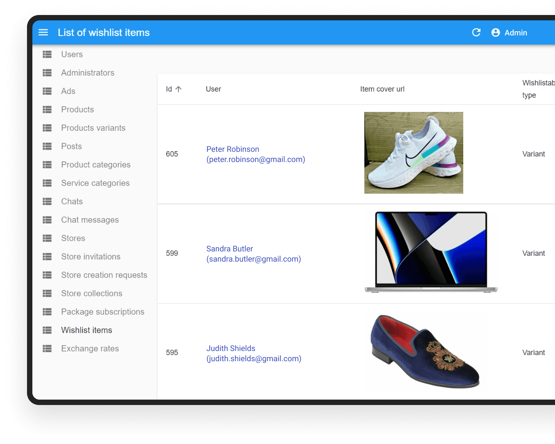Click the refresh icon in header
555x444 pixels.
[x=476, y=32]
